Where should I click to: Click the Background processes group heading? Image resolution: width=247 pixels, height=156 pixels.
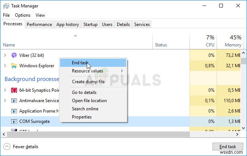coord(32,79)
